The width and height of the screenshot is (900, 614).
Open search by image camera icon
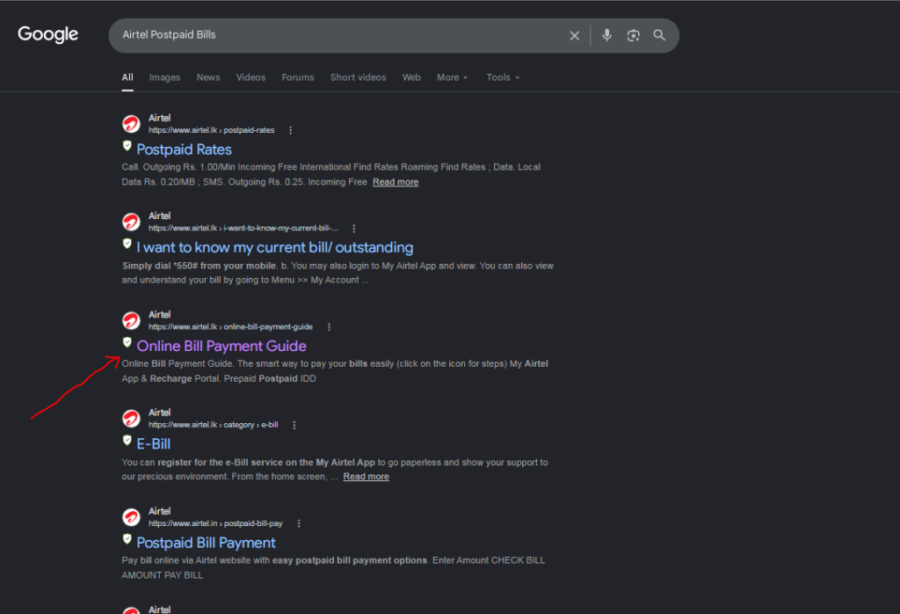coord(633,35)
